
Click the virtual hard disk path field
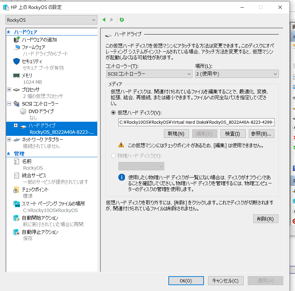(196, 122)
